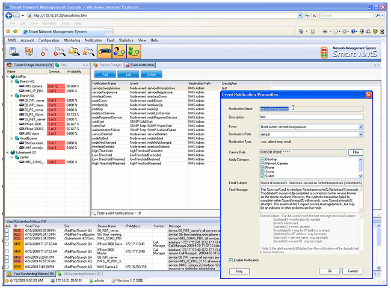Click the green user with envelope icon
The width and height of the screenshot is (391, 290).
[134, 52]
